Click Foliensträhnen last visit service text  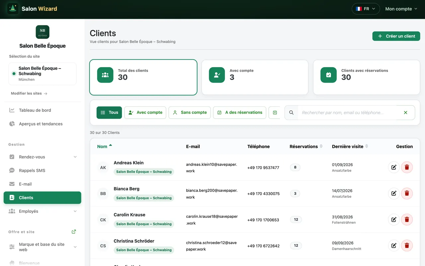(344, 222)
